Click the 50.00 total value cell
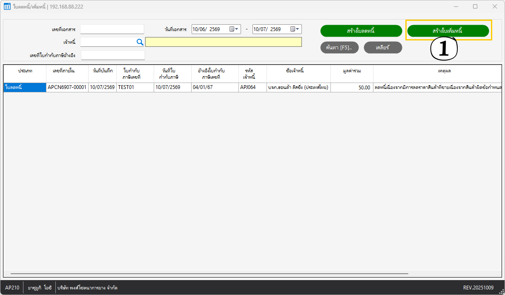The width and height of the screenshot is (505, 295). click(352, 87)
